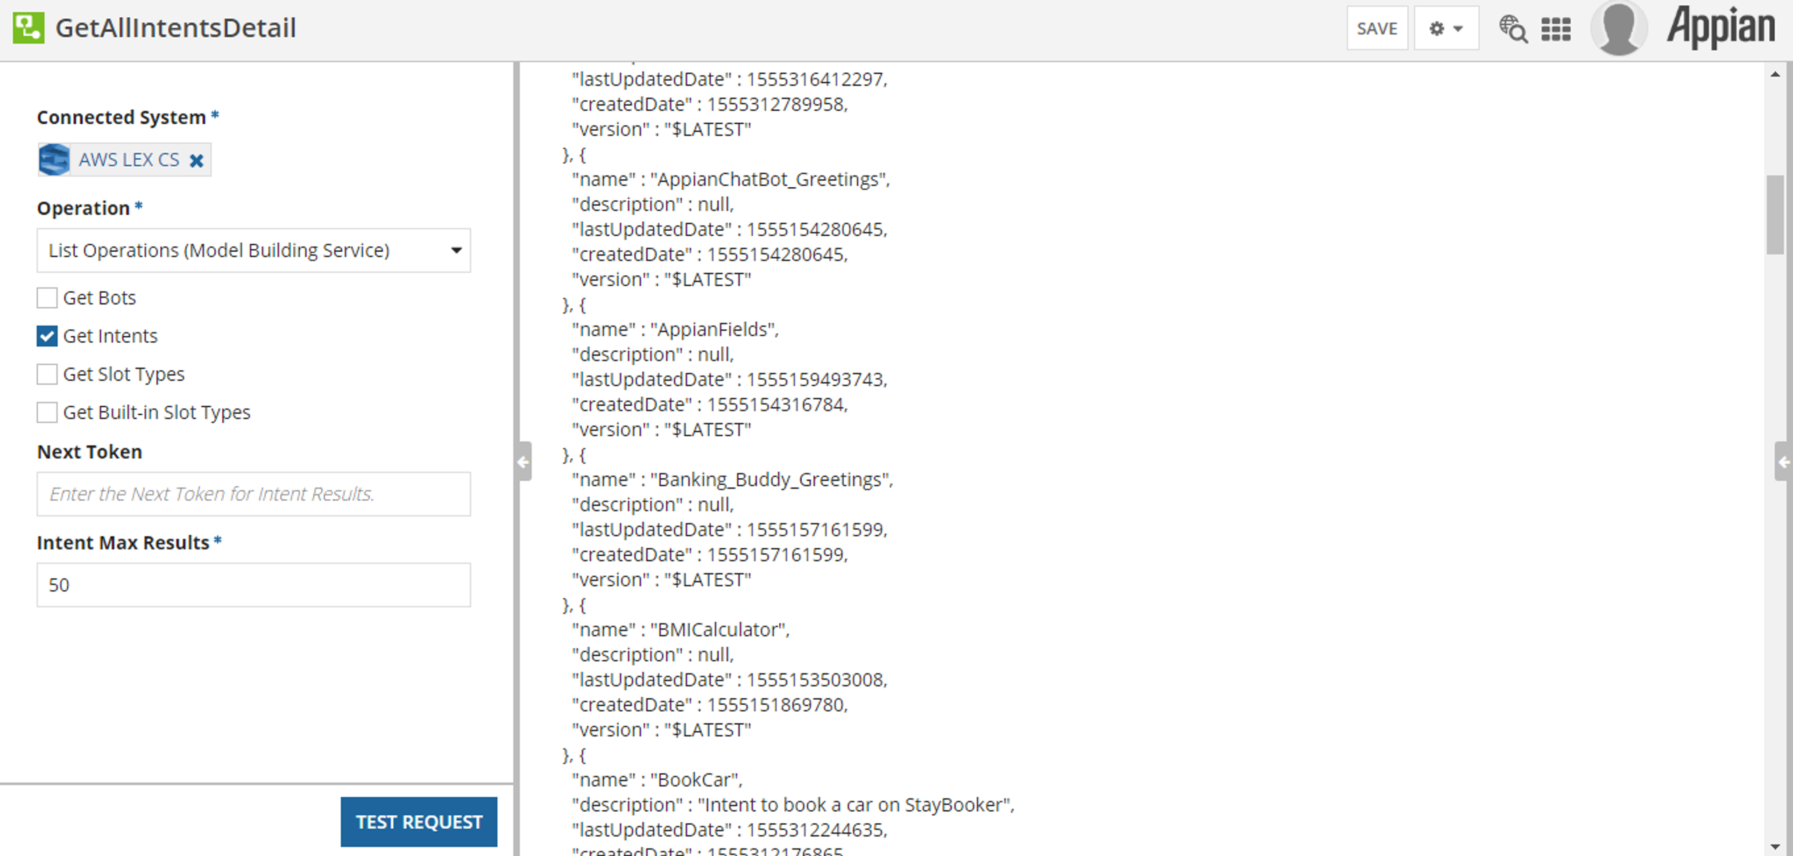This screenshot has height=856, width=1793.
Task: Tick Get Built-in Slot Types checkbox
Action: [x=47, y=413]
